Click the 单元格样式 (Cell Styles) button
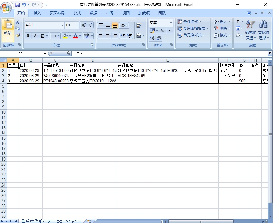 click(190, 35)
